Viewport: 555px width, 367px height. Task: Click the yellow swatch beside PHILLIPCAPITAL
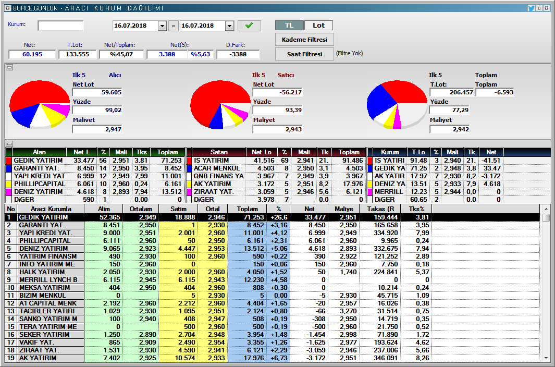(9, 184)
